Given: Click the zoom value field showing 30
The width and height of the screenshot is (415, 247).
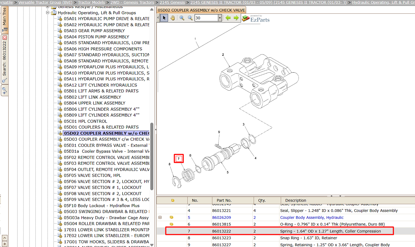Looking at the screenshot, I should pos(206,18).
